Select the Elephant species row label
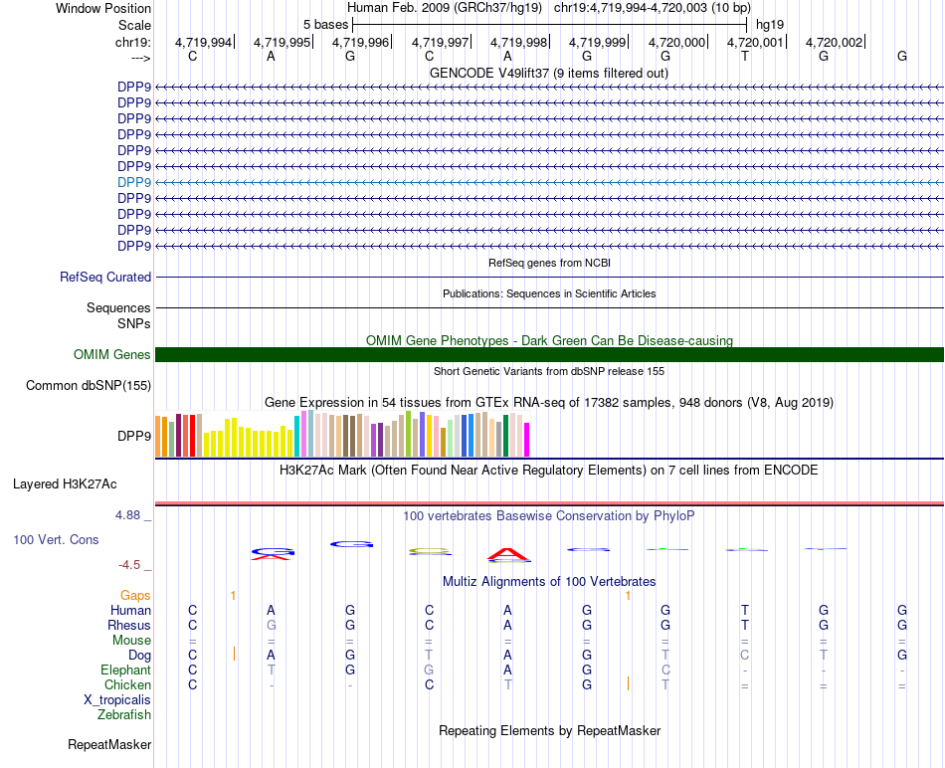Viewport: 945px width, 768px height. click(x=126, y=671)
